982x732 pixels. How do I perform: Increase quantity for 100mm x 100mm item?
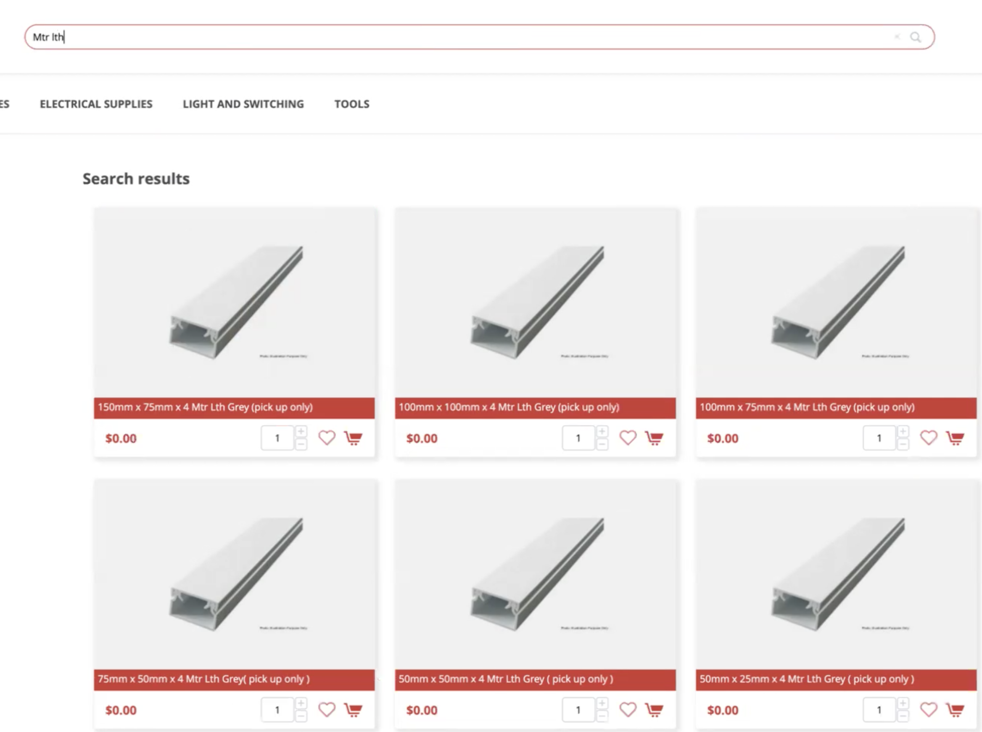coord(602,432)
